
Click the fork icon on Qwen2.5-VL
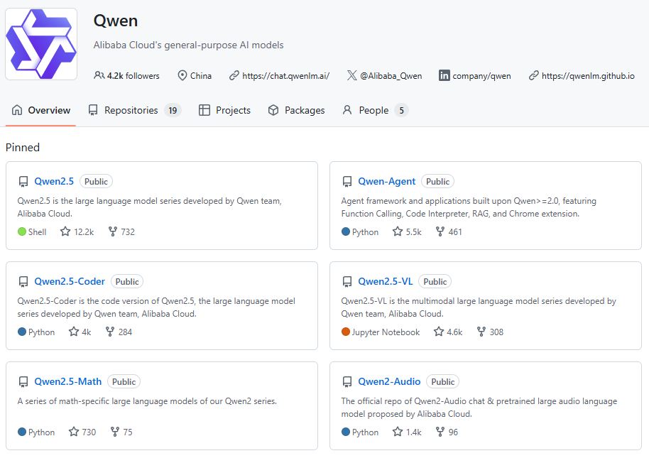pyautogui.click(x=481, y=332)
